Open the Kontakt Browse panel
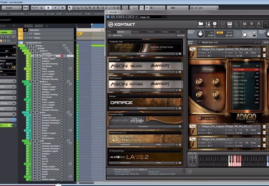Viewport: 269px width, 186px height. [x=201, y=24]
